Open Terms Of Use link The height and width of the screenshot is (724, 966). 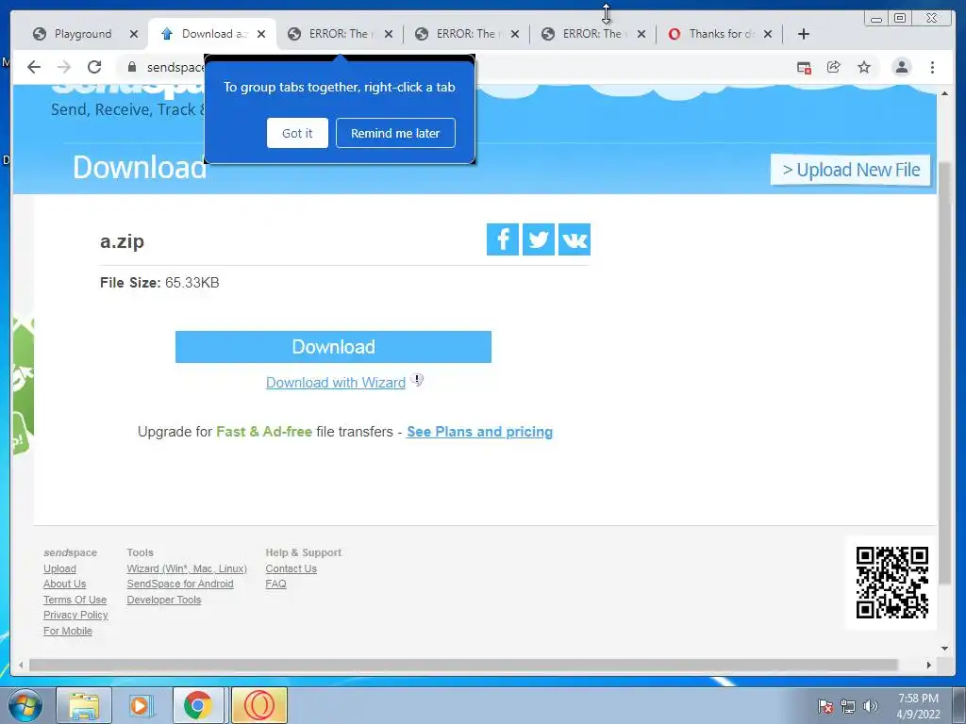(75, 600)
